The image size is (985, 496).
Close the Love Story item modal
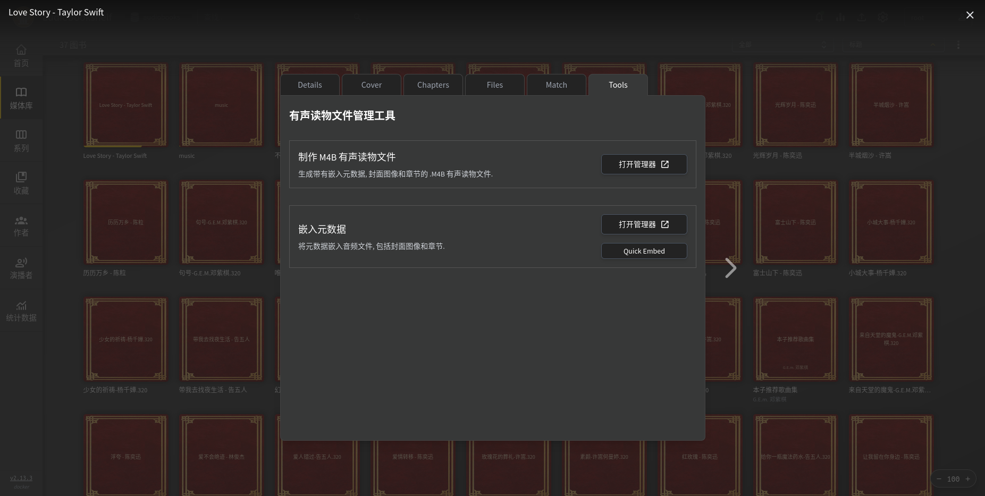click(x=970, y=15)
